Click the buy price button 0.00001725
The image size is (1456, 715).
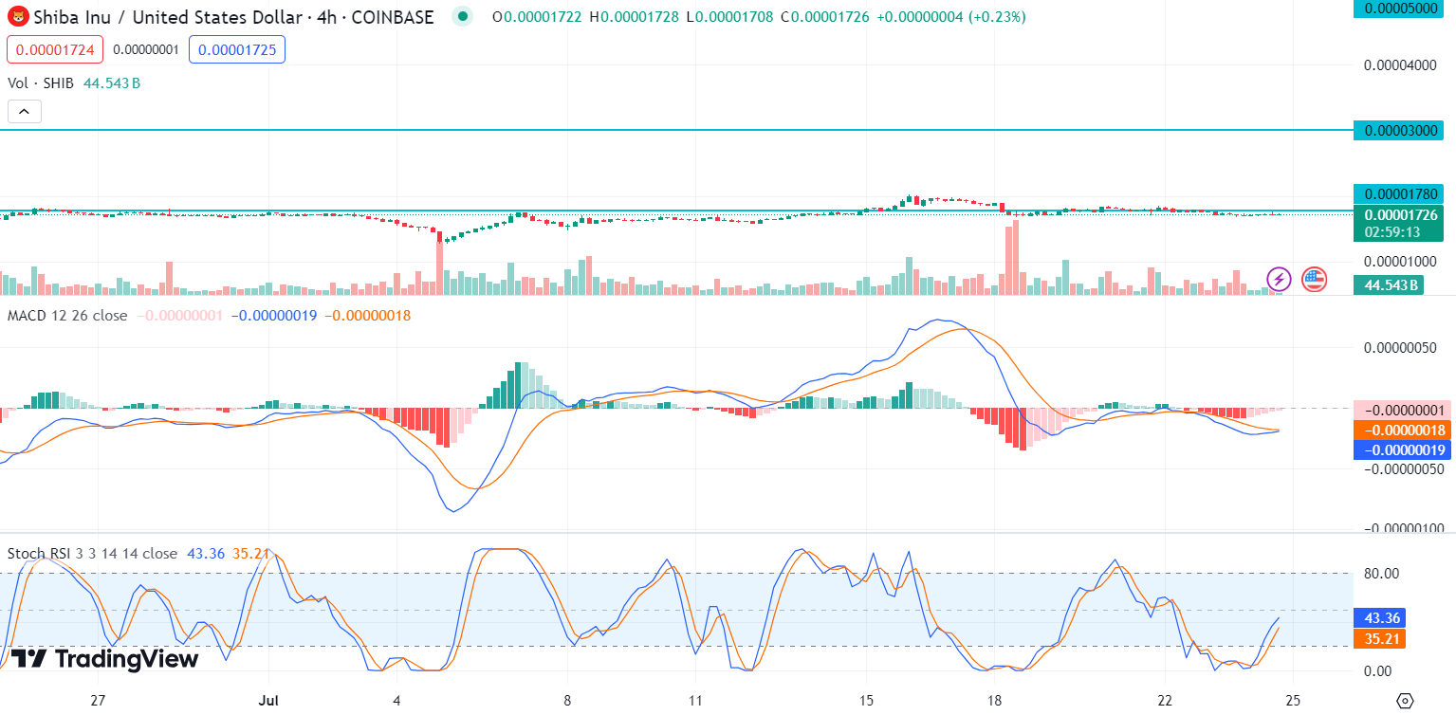pyautogui.click(x=237, y=49)
